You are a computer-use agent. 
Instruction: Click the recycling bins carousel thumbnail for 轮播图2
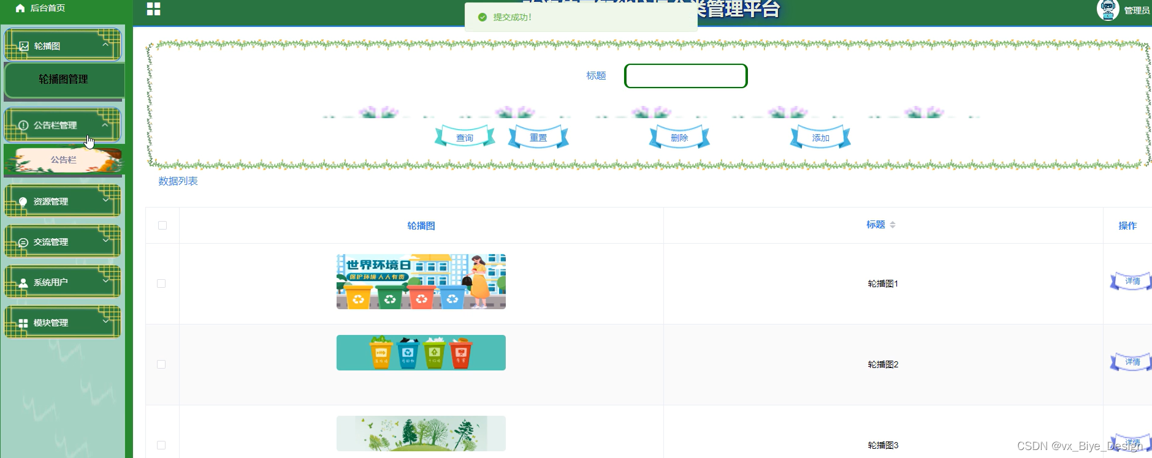tap(421, 353)
